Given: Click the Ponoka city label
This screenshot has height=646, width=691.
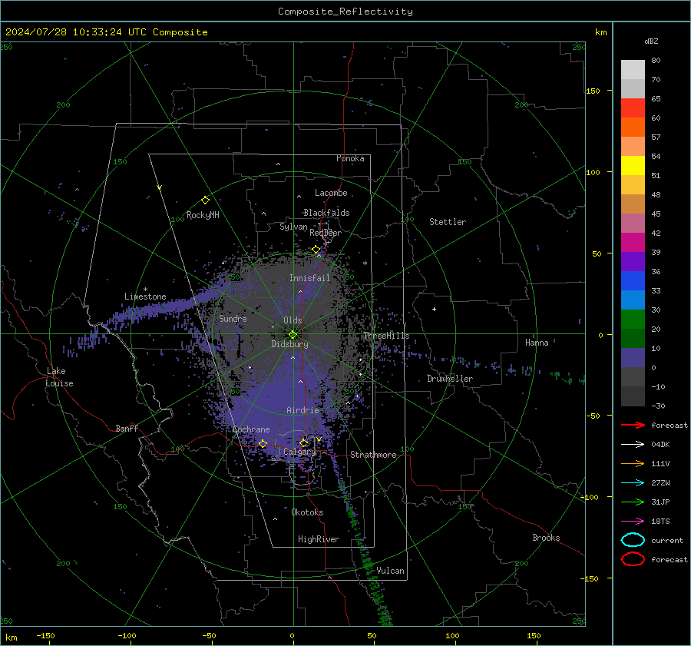Looking at the screenshot, I should click(350, 158).
